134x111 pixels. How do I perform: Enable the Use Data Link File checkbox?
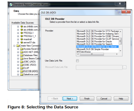[x=77, y=61]
